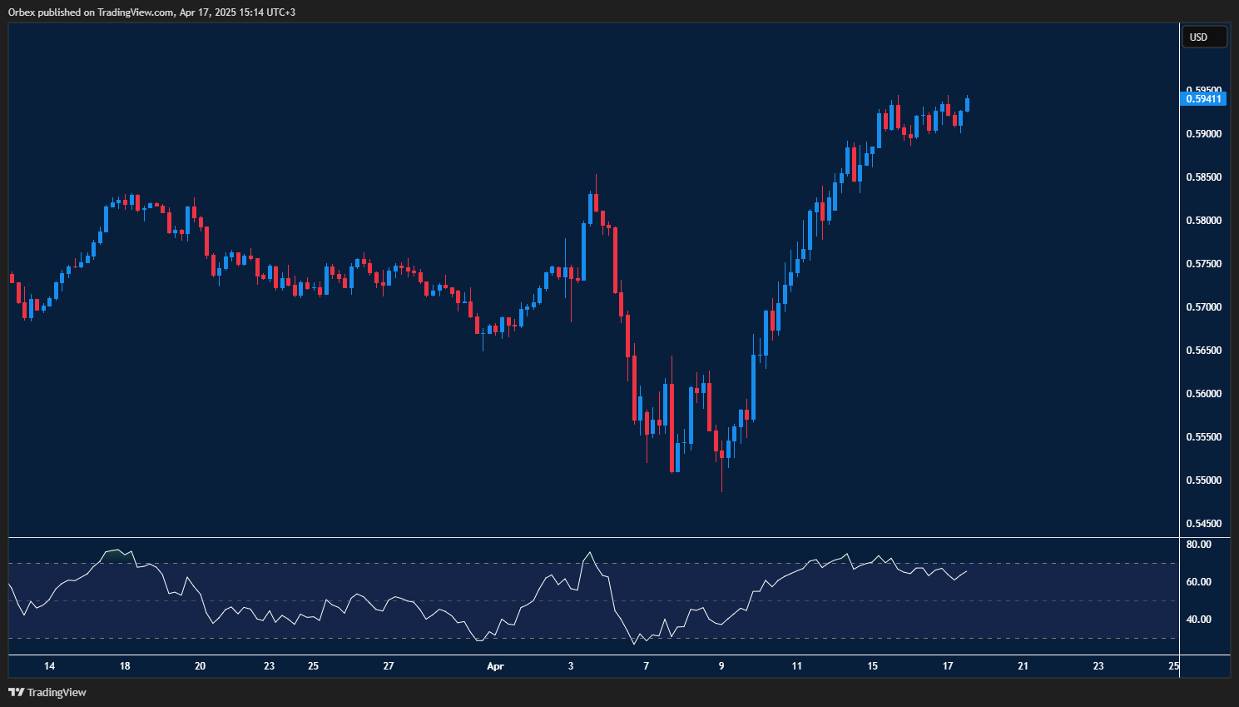Click the 0.55000 price scale label
1239x707 pixels.
point(1203,480)
